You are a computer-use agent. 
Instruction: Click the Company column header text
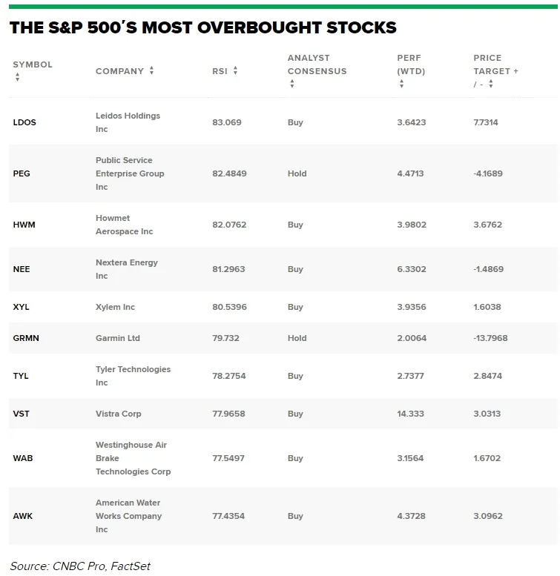click(x=119, y=71)
